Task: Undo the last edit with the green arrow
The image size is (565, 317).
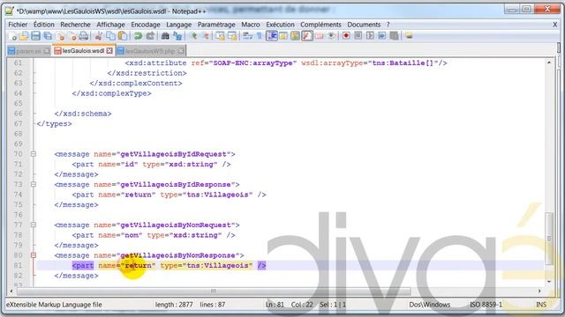Action: coord(138,35)
